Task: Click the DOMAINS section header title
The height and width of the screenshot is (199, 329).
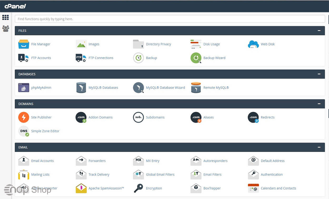Action: [x=26, y=104]
